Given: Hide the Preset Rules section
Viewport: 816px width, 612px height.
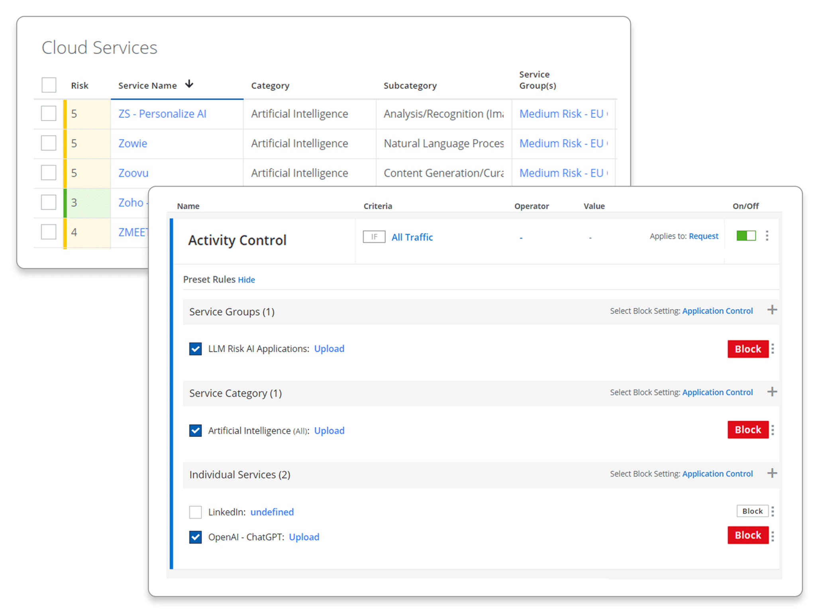Looking at the screenshot, I should click(246, 280).
